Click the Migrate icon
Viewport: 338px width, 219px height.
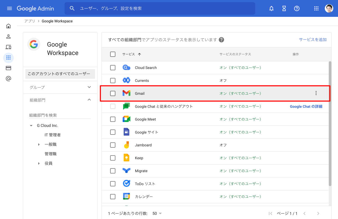(126, 171)
